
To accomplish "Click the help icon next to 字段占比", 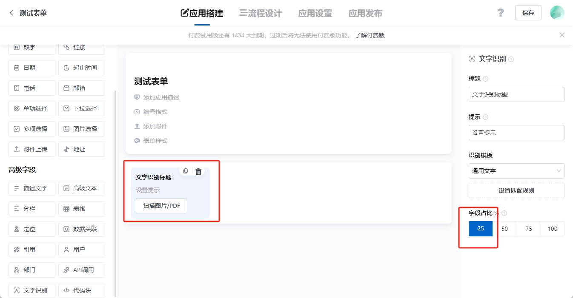I will click(x=504, y=213).
